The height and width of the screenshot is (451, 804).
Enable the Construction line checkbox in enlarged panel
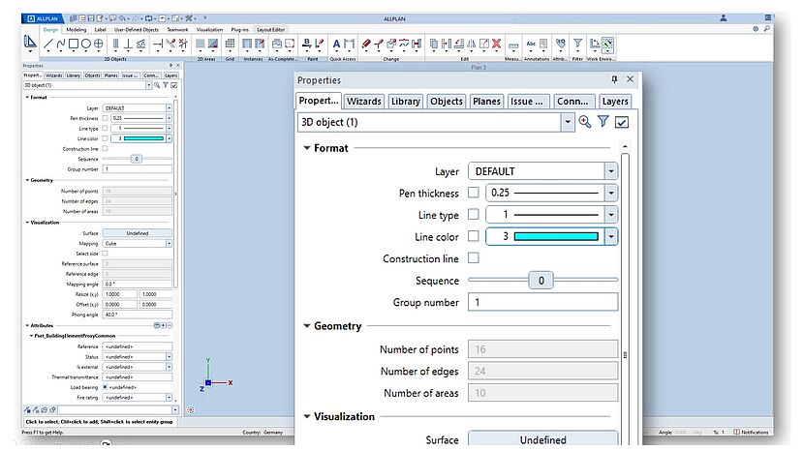[x=474, y=258]
